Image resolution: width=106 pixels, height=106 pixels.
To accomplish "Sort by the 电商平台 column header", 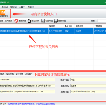I will (69, 26).
